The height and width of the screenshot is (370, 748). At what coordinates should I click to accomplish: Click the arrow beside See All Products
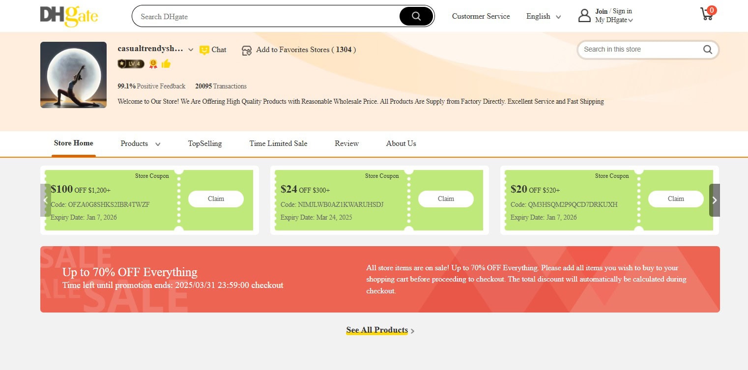coord(412,331)
